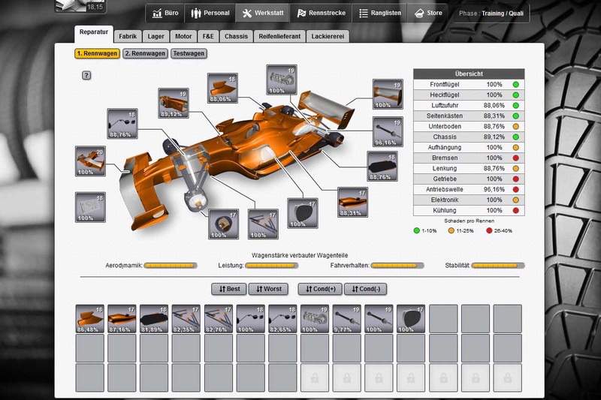Click the Antriebswelle 96,16% row
The height and width of the screenshot is (400, 601).
(x=469, y=189)
